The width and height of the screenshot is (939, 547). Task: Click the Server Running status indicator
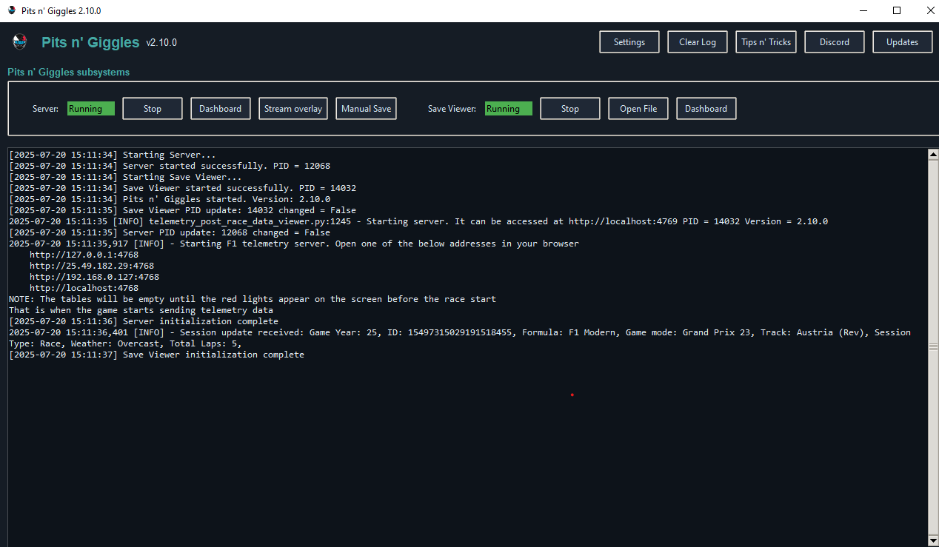coord(90,108)
